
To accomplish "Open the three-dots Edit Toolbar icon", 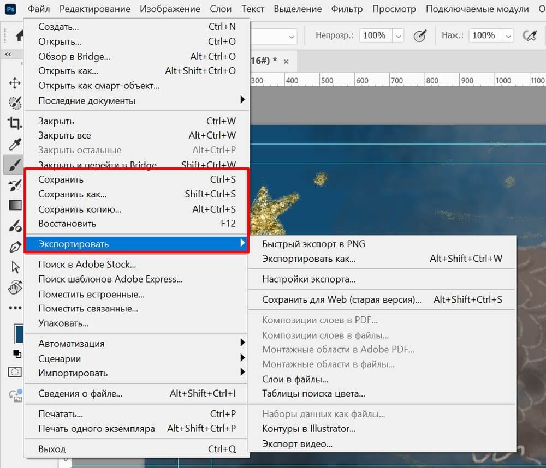I will pos(15,308).
